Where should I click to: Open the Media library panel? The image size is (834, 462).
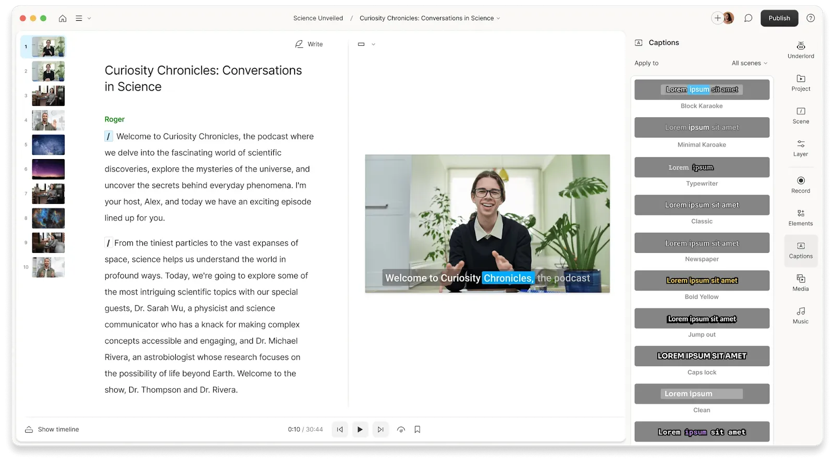tap(801, 283)
